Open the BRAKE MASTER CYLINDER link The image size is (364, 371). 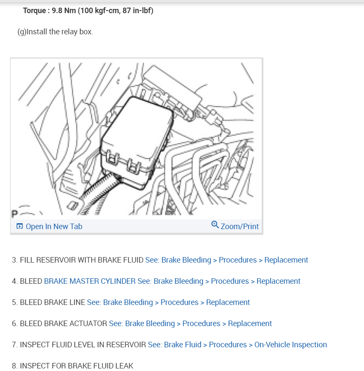[x=90, y=281]
